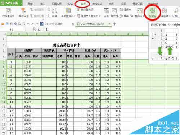Expand the 高亮重复项 dropdown arrow
This screenshot has width=180, height=135.
click(75, 16)
